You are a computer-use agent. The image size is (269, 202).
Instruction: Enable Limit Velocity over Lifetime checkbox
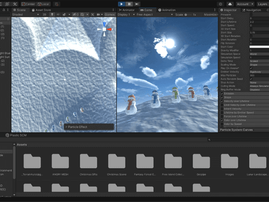tap(222, 105)
